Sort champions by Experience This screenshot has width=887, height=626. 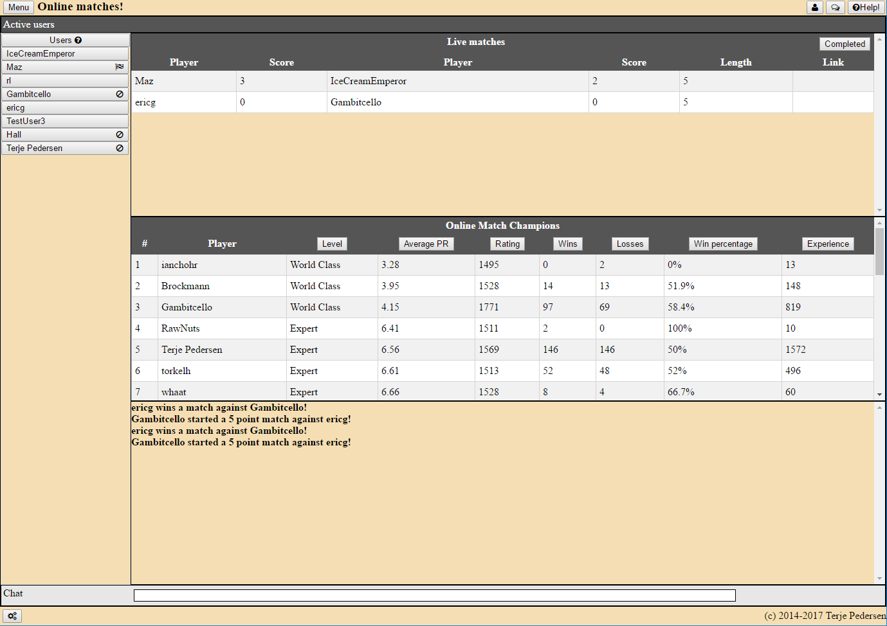point(828,244)
